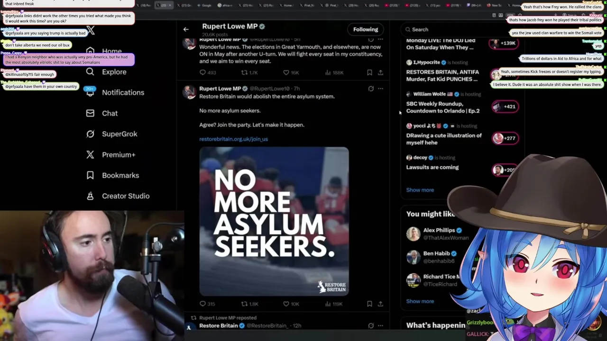Click Grok icon on the asylum tweet
Screen dimensions: 607x341
371,89
